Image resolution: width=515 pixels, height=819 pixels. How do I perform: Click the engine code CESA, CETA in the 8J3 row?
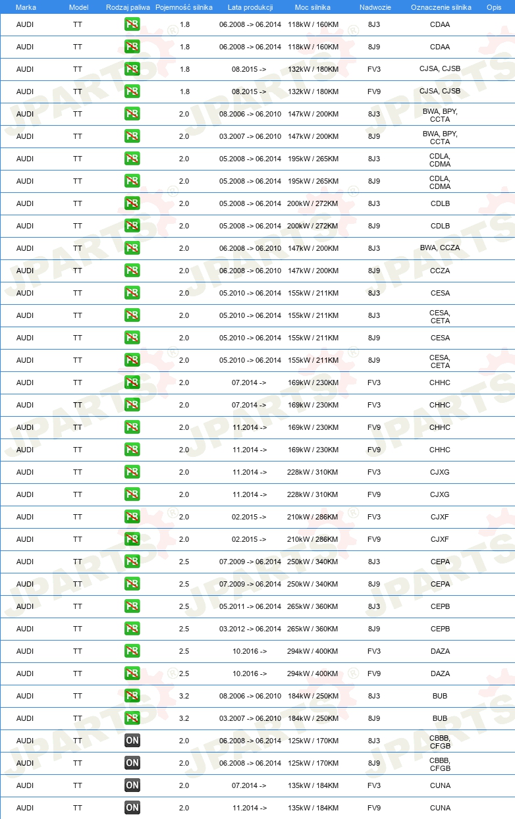point(440,316)
